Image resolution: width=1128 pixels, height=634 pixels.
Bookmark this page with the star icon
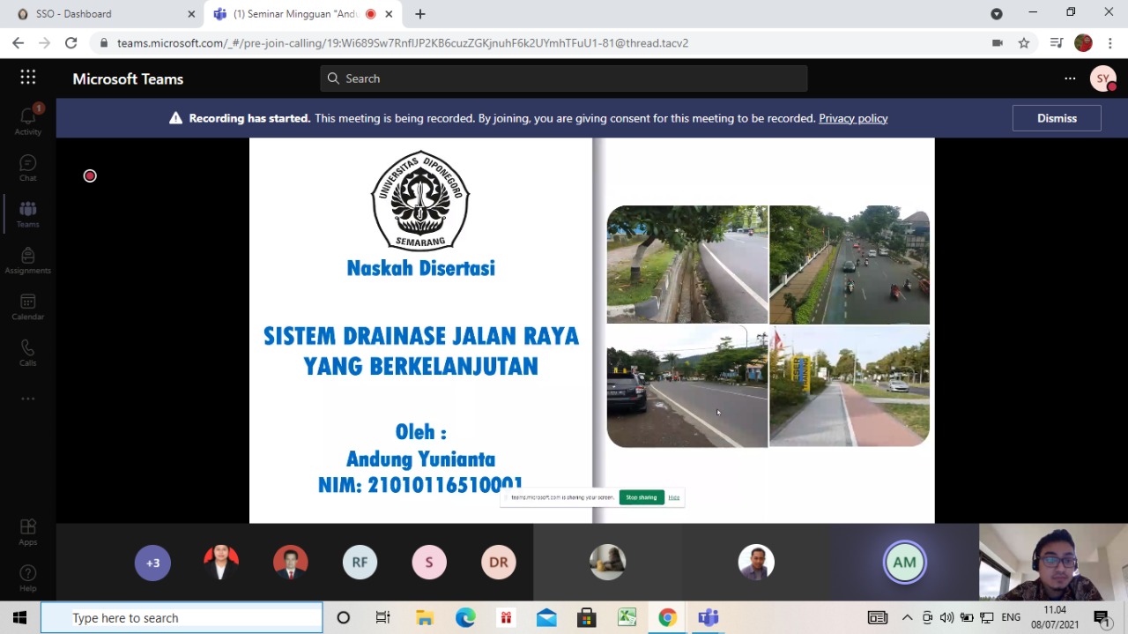[1024, 43]
